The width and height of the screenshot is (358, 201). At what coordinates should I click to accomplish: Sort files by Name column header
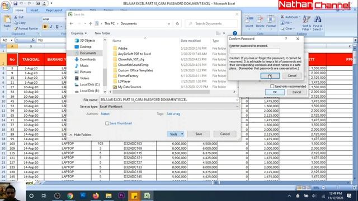(117, 41)
